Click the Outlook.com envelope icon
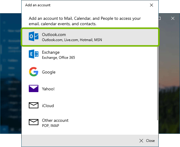Image resolution: width=180 pixels, height=147 pixels. click(x=34, y=36)
